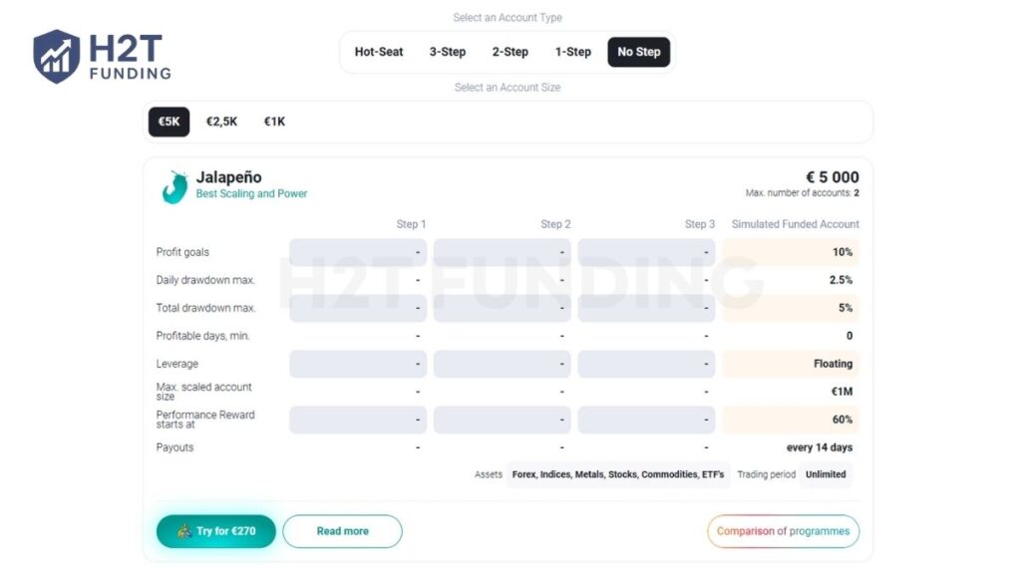Click the rocket icon on Try button
The width and height of the screenshot is (1021, 570).
point(184,531)
